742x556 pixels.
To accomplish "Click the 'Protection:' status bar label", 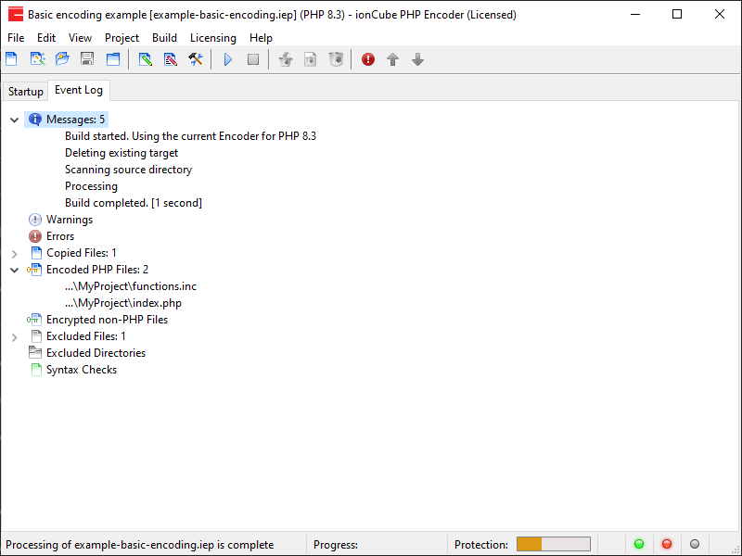I will 481,545.
